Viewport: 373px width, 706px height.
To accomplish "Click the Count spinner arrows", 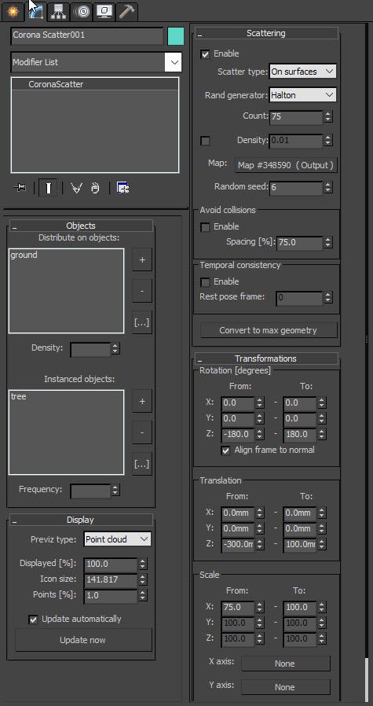I will pyautogui.click(x=328, y=116).
